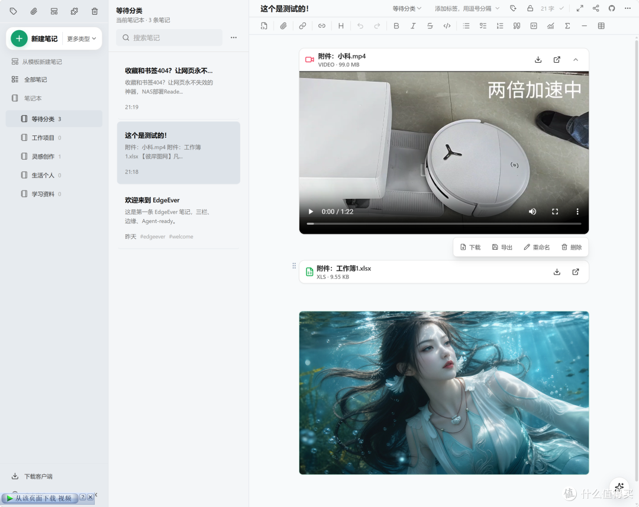This screenshot has width=639, height=507.
Task: Share the note using the share icon
Action: coord(596,8)
